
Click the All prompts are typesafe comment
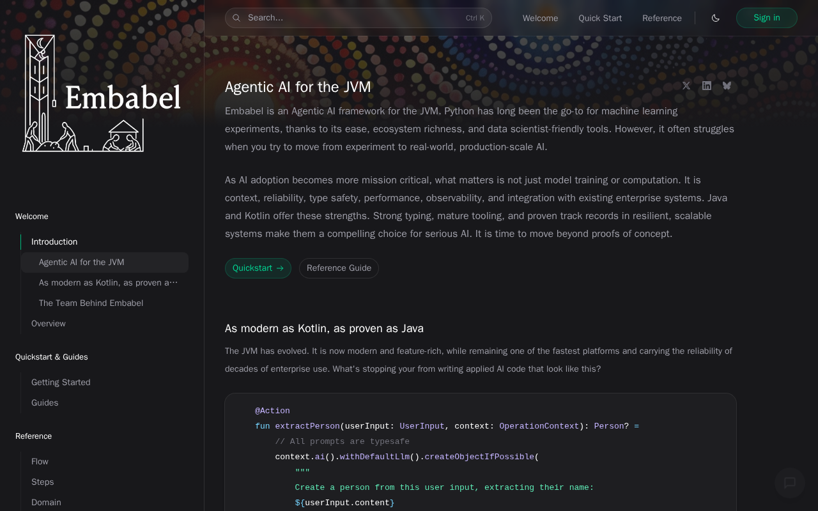(342, 441)
